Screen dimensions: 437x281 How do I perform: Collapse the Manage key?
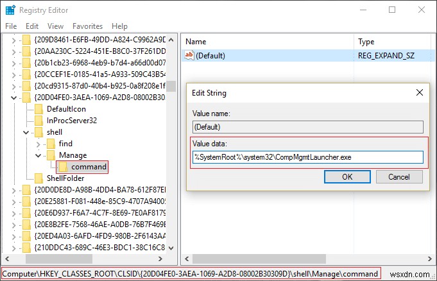point(39,155)
